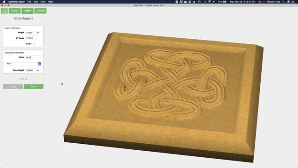Image resolution: width=298 pixels, height=168 pixels.
Task: Click the volume icon in menu bar
Action: point(214,2)
